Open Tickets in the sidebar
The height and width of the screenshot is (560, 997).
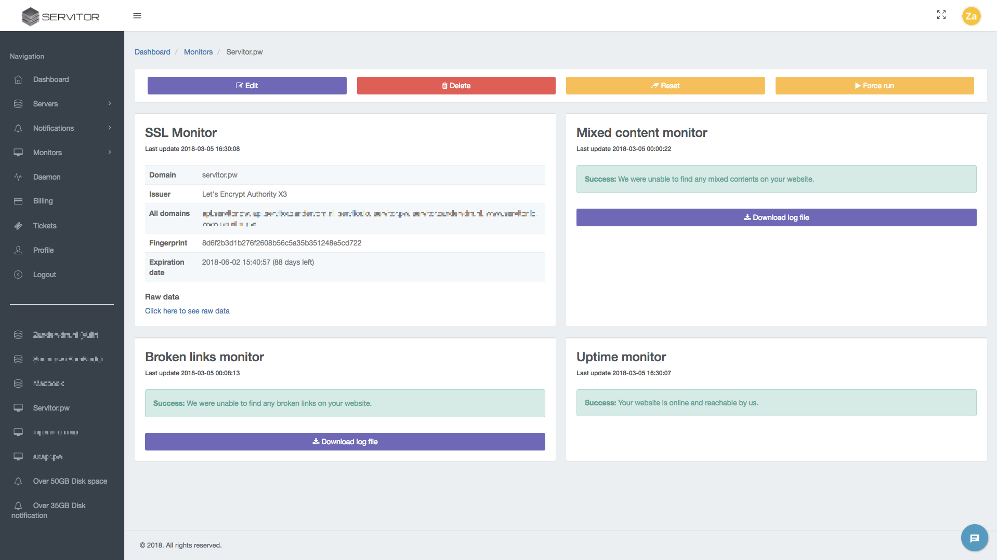click(x=45, y=226)
